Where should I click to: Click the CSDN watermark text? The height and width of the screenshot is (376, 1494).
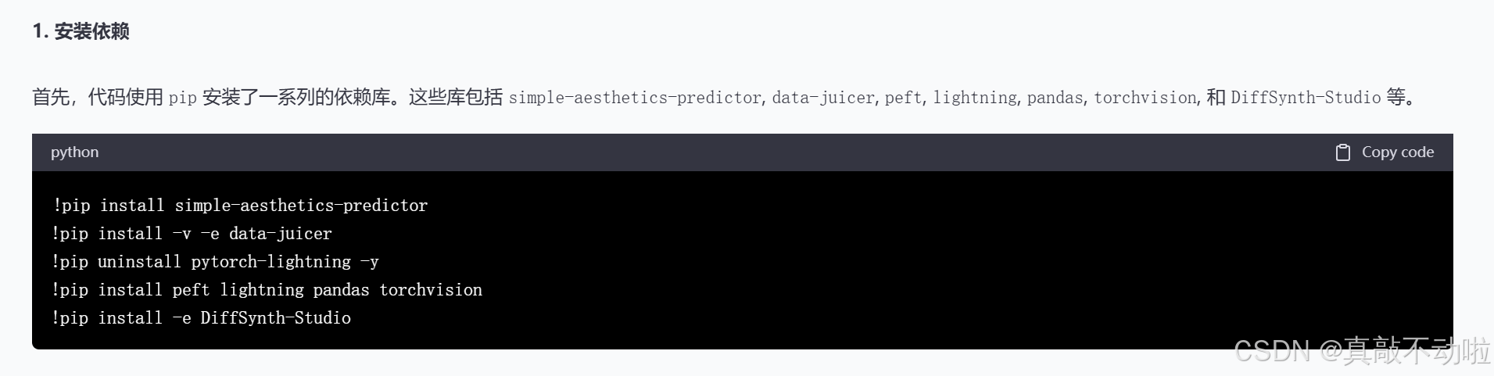1362,351
